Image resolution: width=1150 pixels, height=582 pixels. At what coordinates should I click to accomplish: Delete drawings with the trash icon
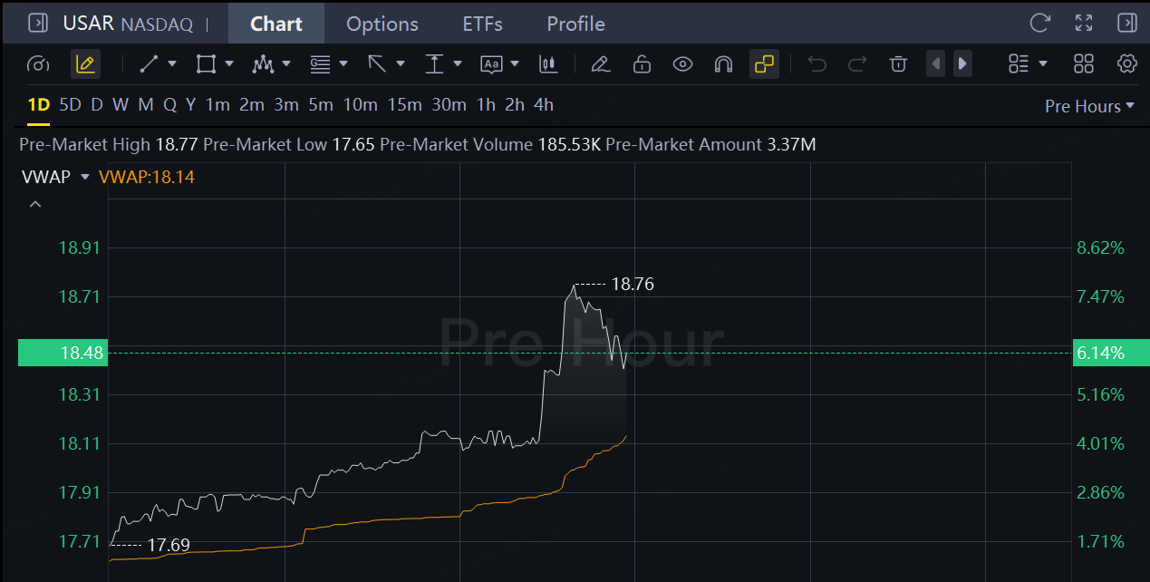click(x=898, y=63)
